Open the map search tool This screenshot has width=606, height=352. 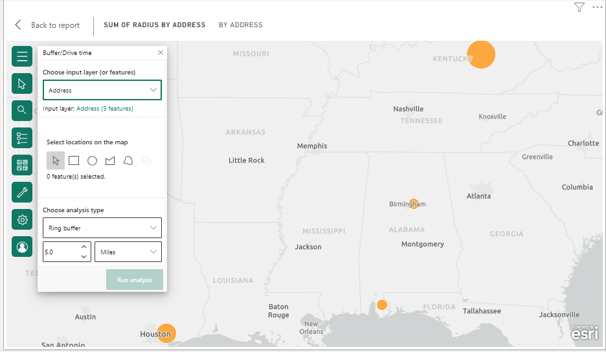click(x=22, y=111)
